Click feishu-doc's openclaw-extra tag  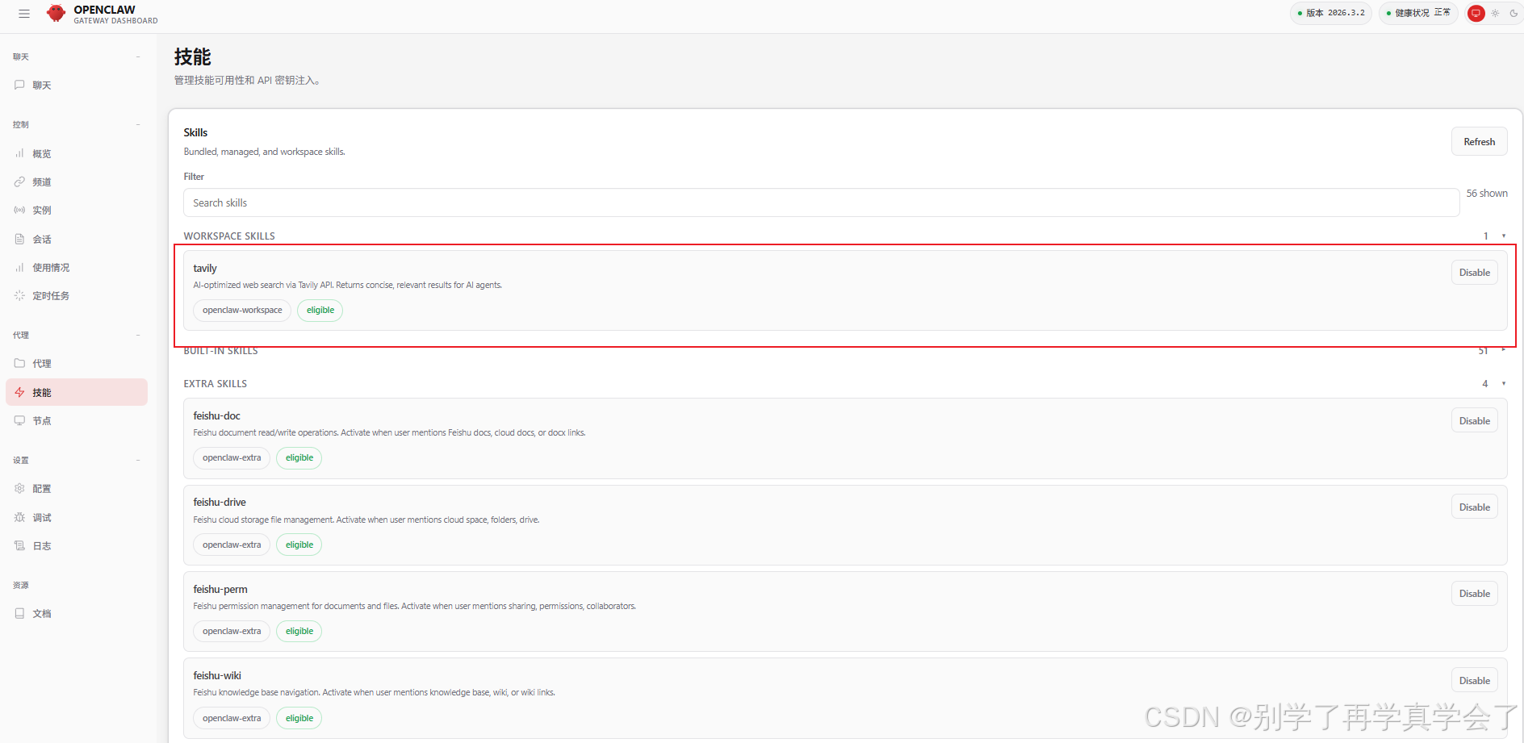tap(232, 457)
